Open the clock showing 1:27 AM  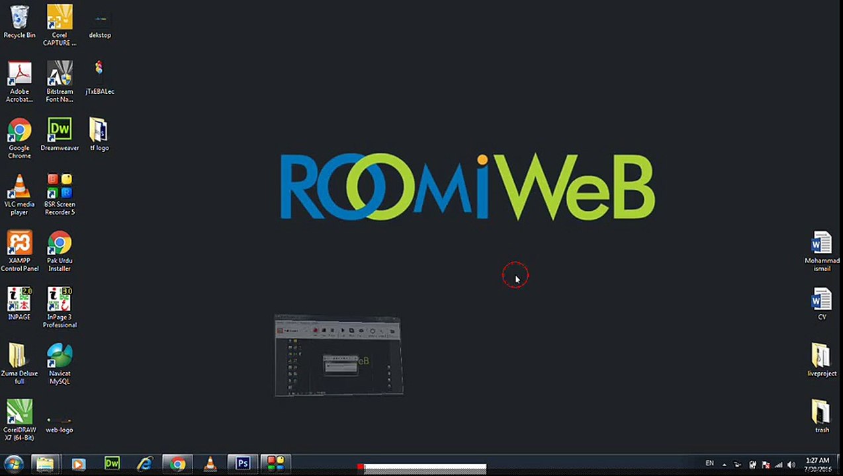tap(818, 464)
